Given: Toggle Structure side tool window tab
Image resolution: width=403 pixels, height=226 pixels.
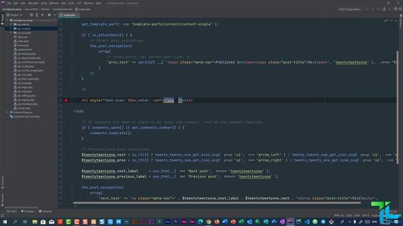Looking at the screenshot, I should pos(3,181).
